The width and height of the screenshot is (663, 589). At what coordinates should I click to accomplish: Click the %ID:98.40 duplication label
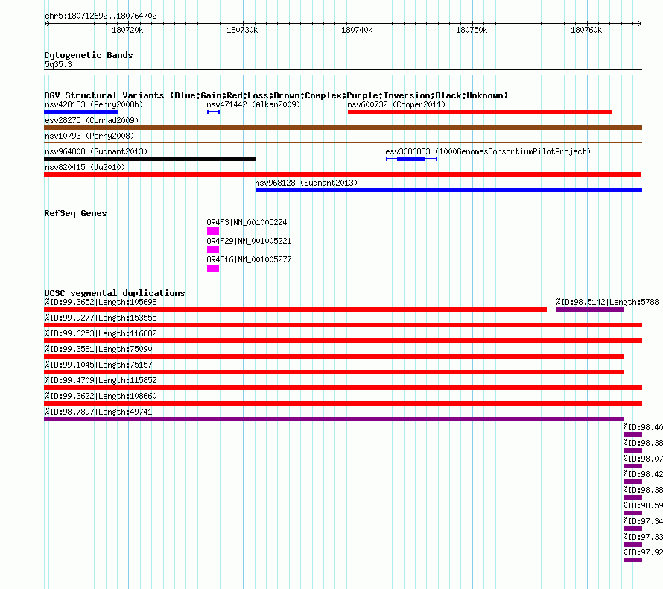tap(643, 427)
